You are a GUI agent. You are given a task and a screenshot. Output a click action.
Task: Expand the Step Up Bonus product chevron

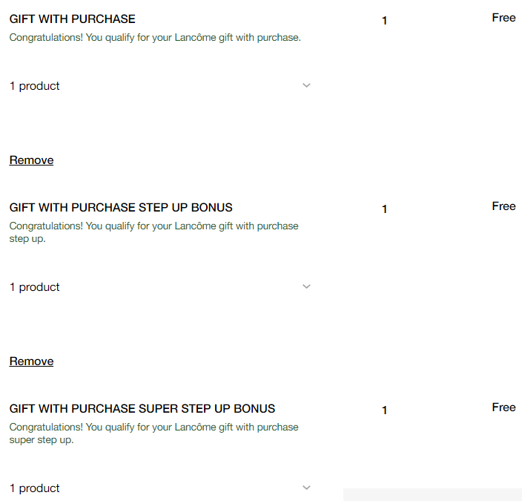point(306,287)
